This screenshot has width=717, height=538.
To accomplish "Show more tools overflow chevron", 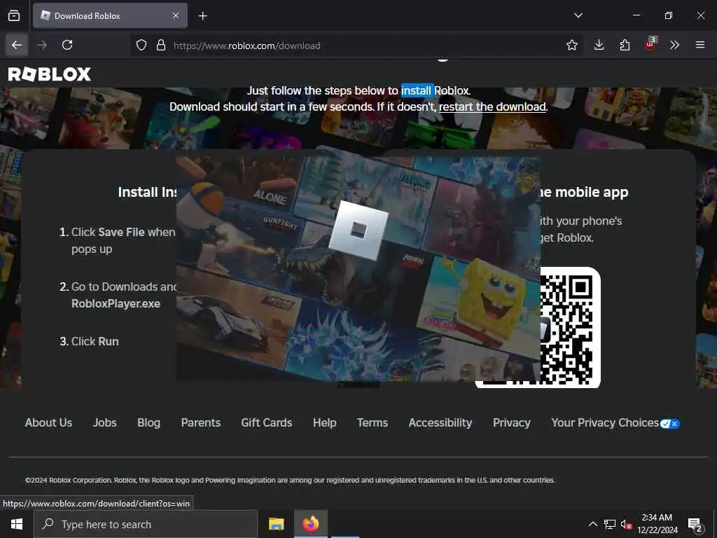I will (674, 45).
